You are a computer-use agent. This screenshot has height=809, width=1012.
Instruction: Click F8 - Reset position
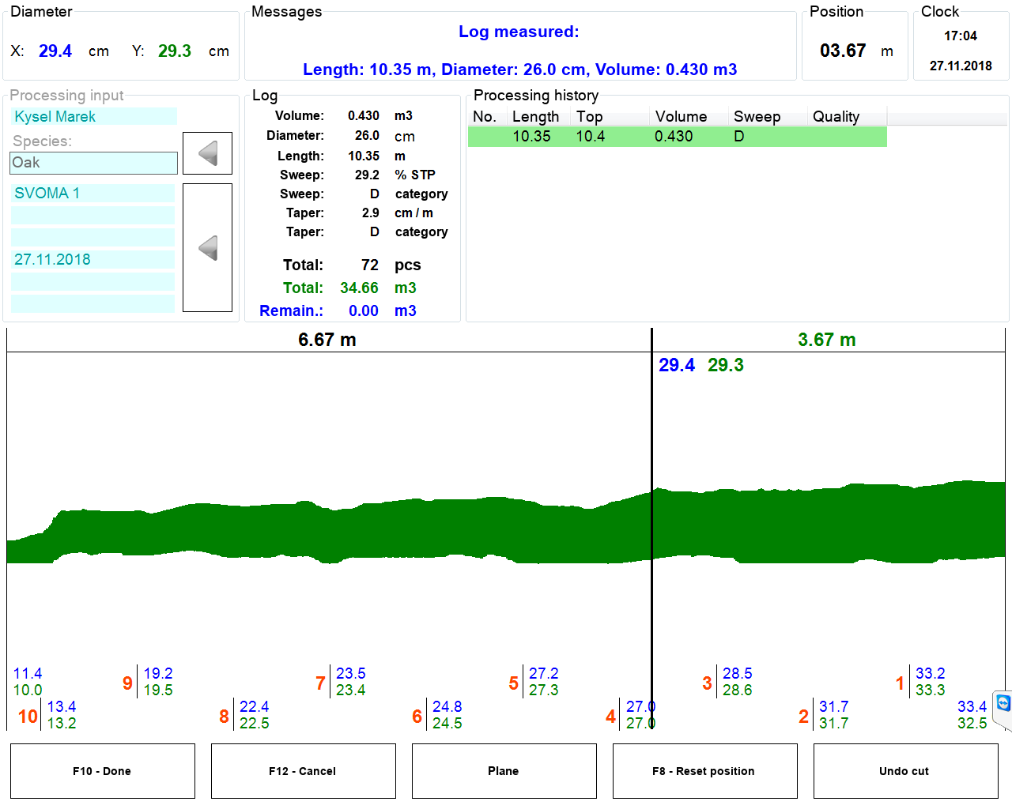click(x=705, y=771)
